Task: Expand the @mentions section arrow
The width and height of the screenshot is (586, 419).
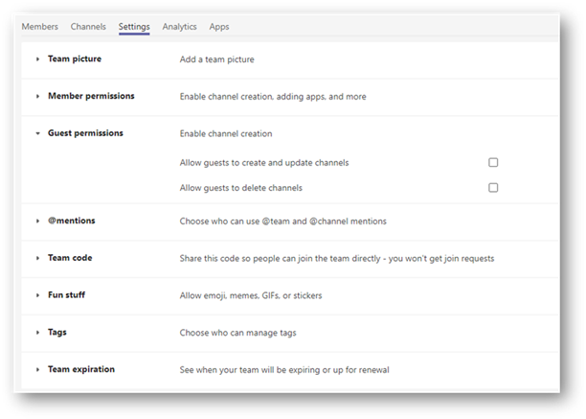Action: coord(37,221)
